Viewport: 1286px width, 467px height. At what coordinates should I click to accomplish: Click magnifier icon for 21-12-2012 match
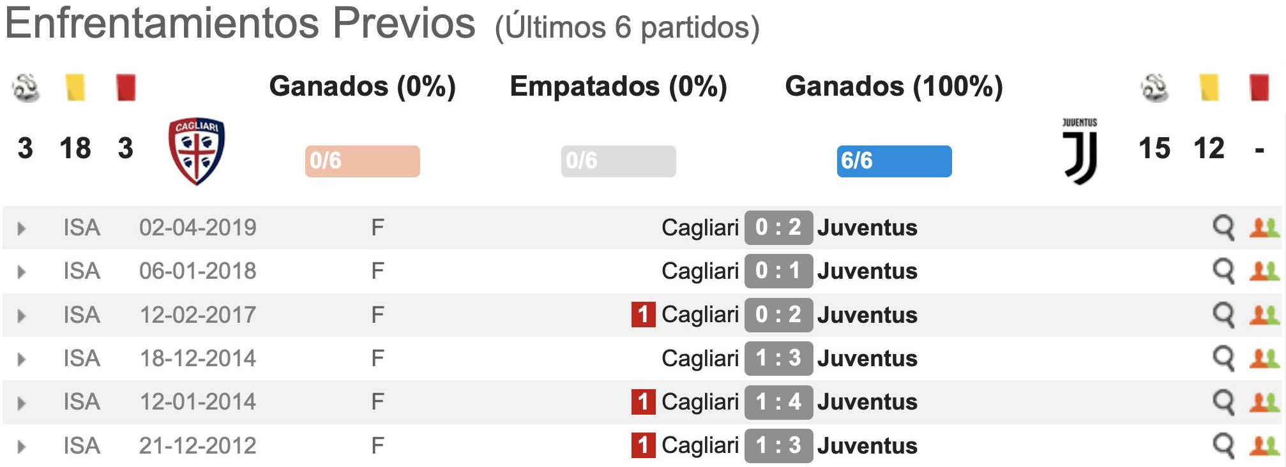tap(1223, 445)
